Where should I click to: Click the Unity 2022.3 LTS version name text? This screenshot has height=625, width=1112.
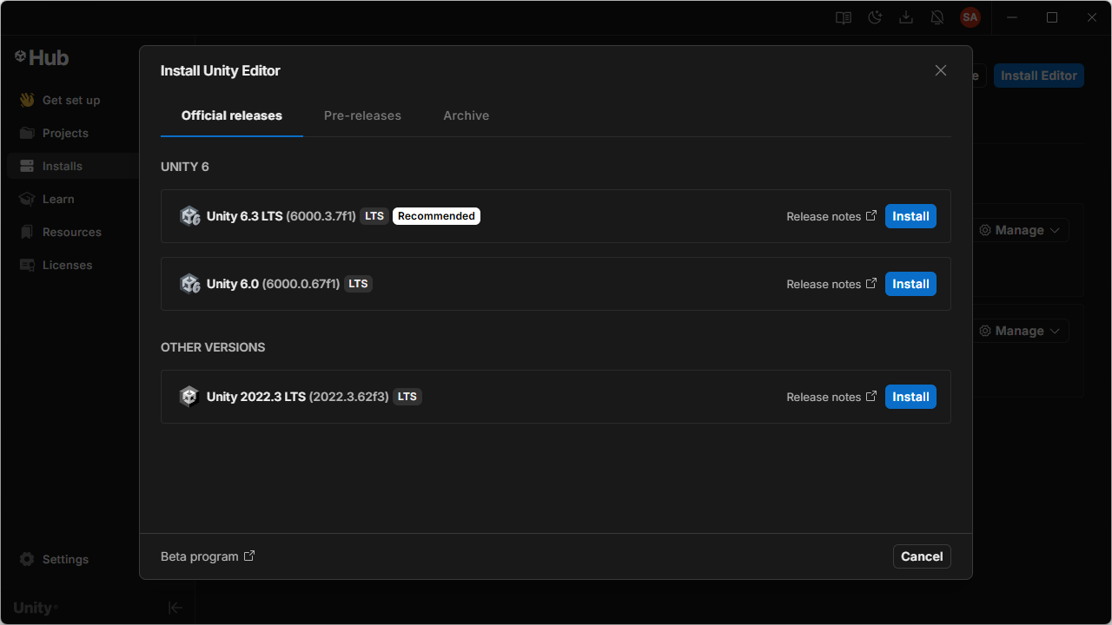point(256,397)
